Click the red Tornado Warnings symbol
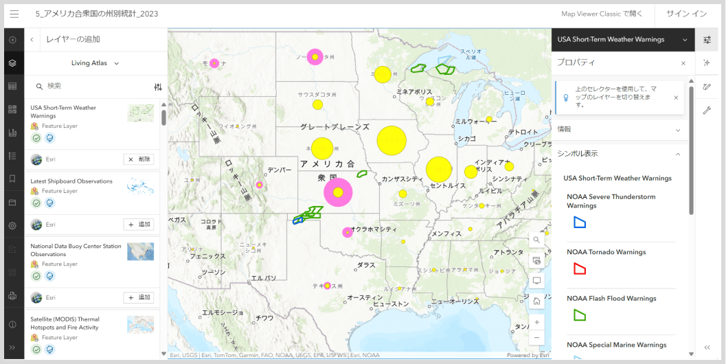This screenshot has height=364, width=726. coord(580,269)
